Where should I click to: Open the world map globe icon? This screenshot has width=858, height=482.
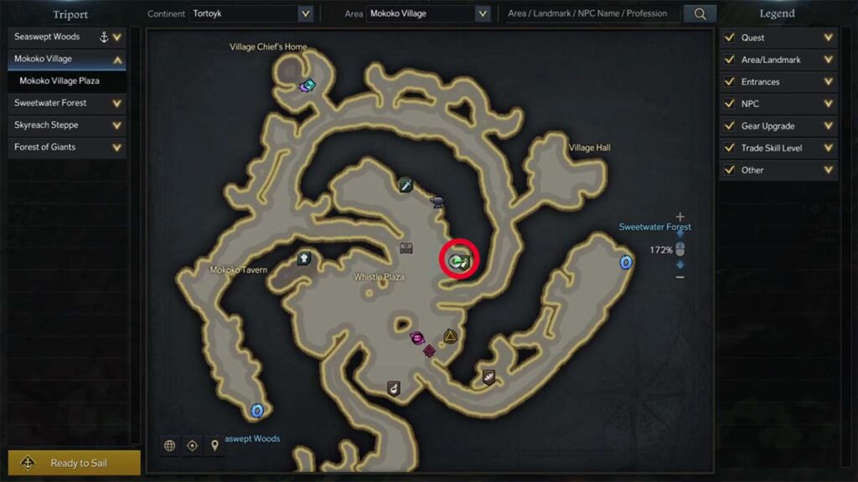[x=169, y=445]
